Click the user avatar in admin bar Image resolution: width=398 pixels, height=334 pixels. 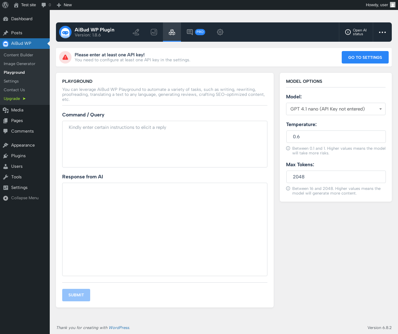point(393,5)
